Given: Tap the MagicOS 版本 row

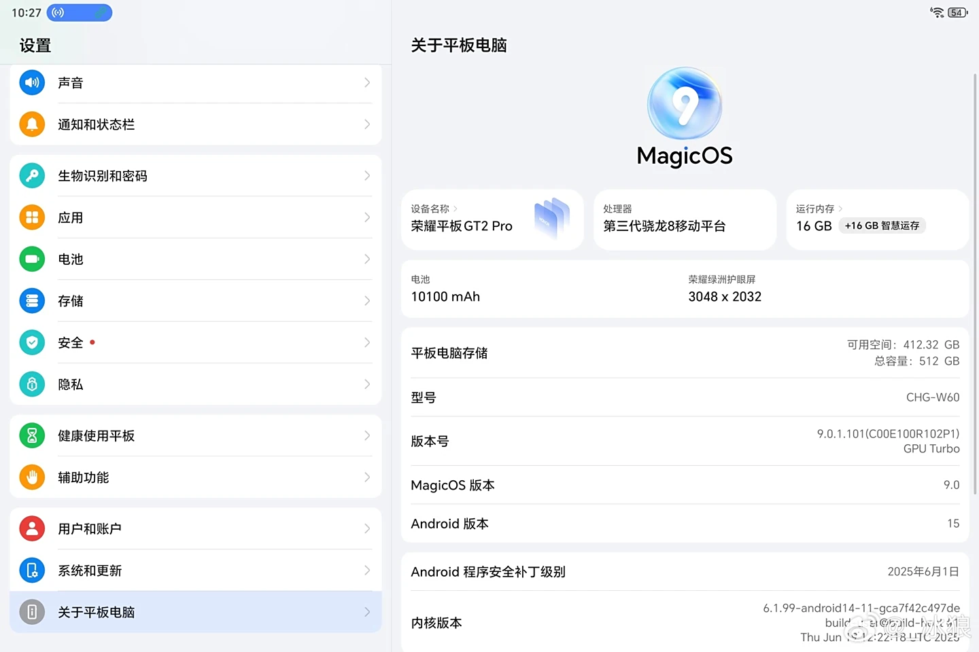Looking at the screenshot, I should 685,485.
